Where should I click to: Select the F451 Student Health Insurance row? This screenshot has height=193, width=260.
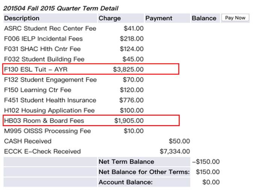tap(50, 100)
